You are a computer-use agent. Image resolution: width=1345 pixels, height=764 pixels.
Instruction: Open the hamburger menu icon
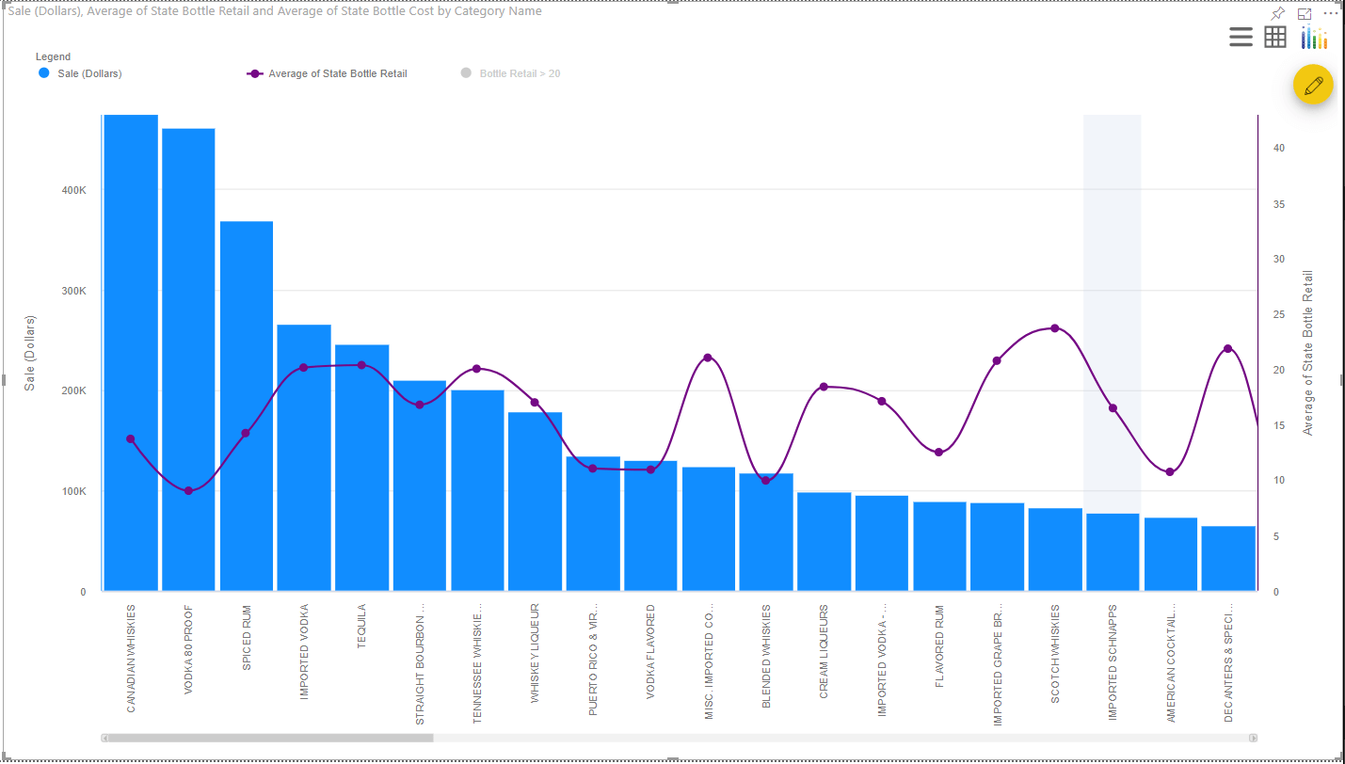pyautogui.click(x=1241, y=37)
